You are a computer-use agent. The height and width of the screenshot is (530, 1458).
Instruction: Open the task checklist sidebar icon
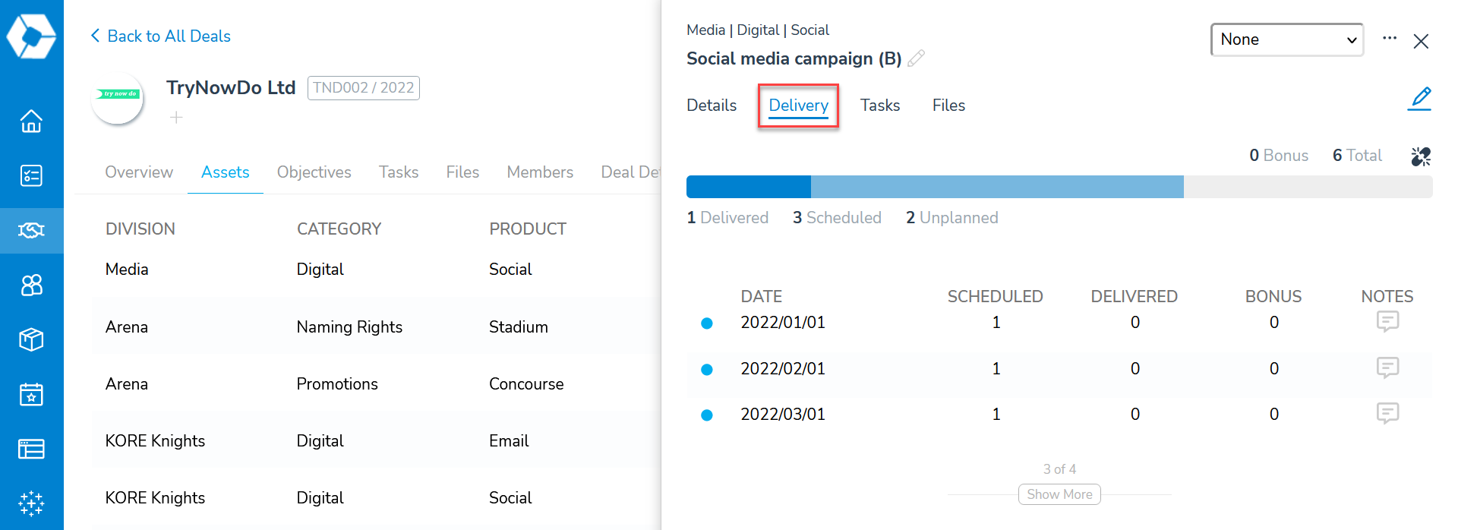click(31, 175)
